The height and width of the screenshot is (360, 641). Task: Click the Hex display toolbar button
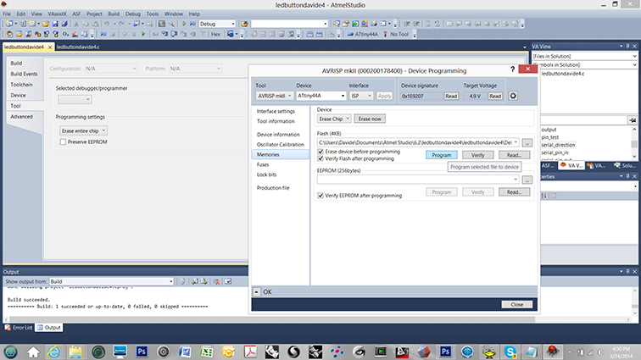point(215,35)
